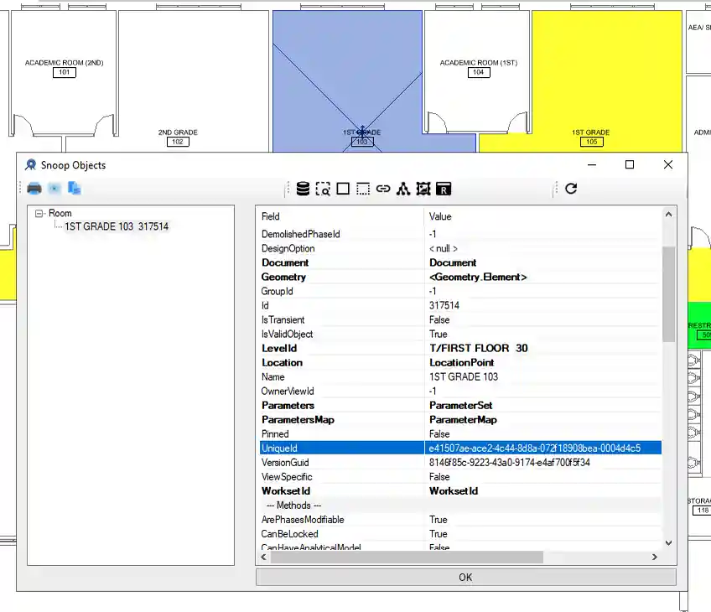Click the vertical scrollbar down arrow

[x=668, y=543]
